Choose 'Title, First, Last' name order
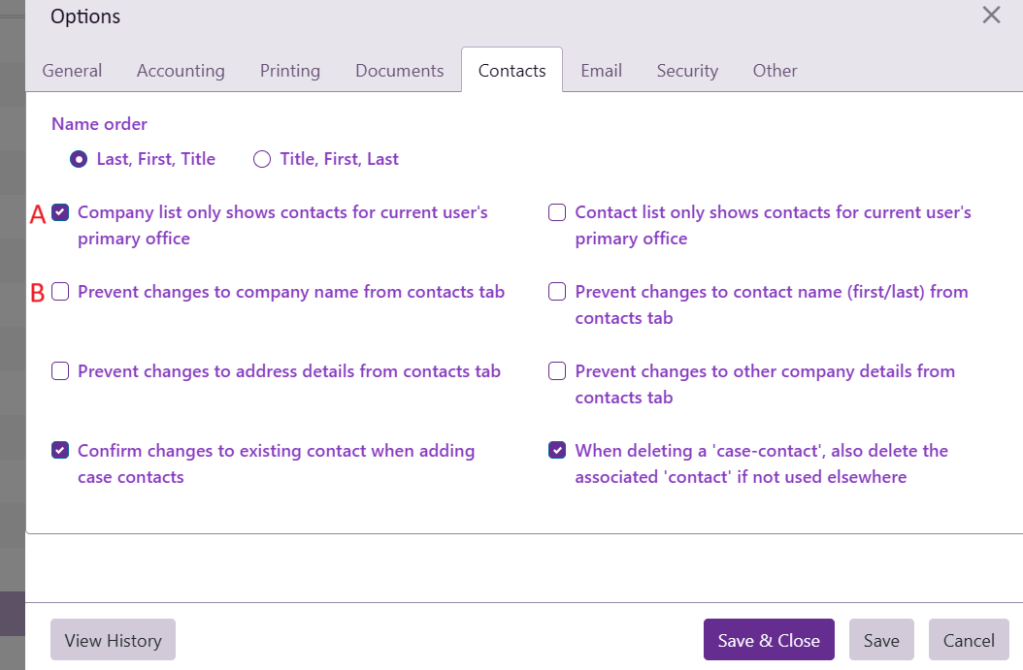Image resolution: width=1023 pixels, height=670 pixels. point(262,159)
